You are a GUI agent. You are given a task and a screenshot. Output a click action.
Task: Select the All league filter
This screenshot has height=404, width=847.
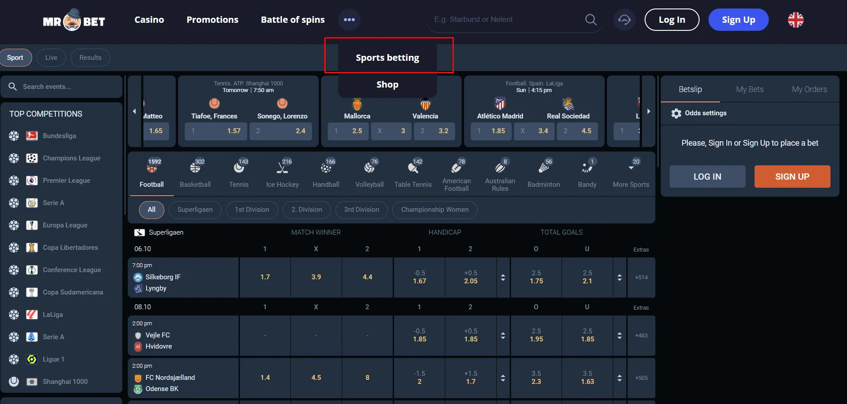click(151, 210)
